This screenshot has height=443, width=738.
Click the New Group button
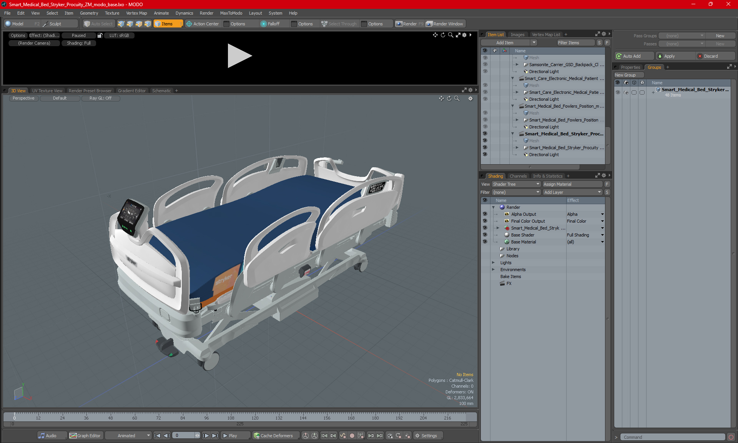(x=628, y=75)
